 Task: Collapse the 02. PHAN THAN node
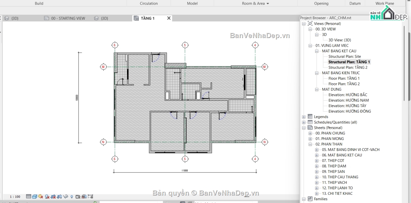[310, 144]
